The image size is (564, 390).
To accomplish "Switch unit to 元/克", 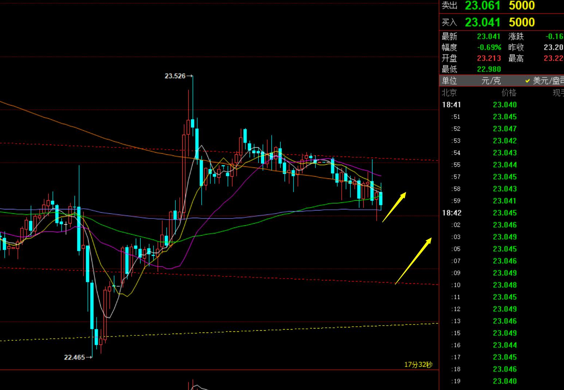I will [x=491, y=80].
